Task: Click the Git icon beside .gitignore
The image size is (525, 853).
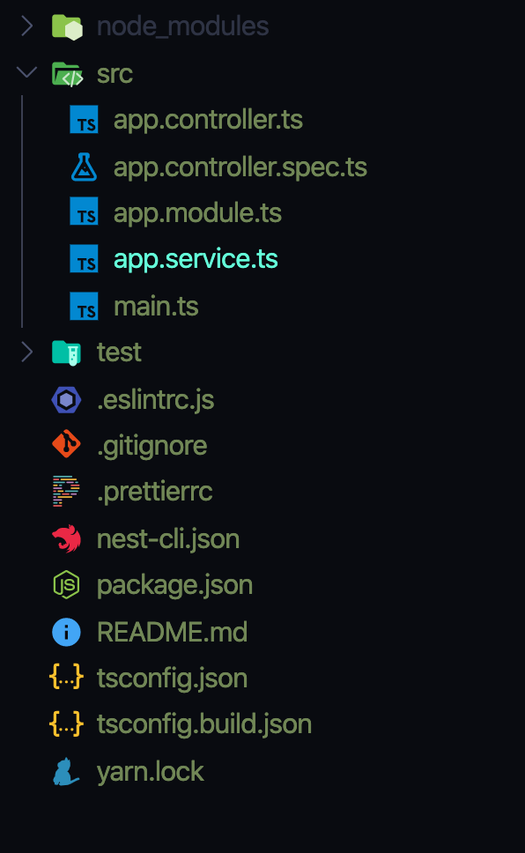Action: [65, 445]
